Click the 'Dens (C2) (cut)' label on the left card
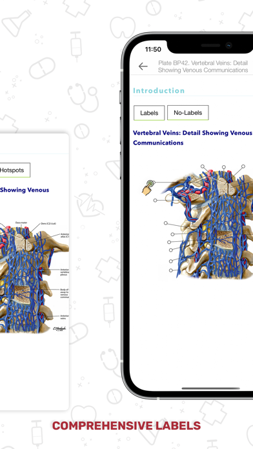Viewport: 253px width, 449px height. pyautogui.click(x=48, y=224)
